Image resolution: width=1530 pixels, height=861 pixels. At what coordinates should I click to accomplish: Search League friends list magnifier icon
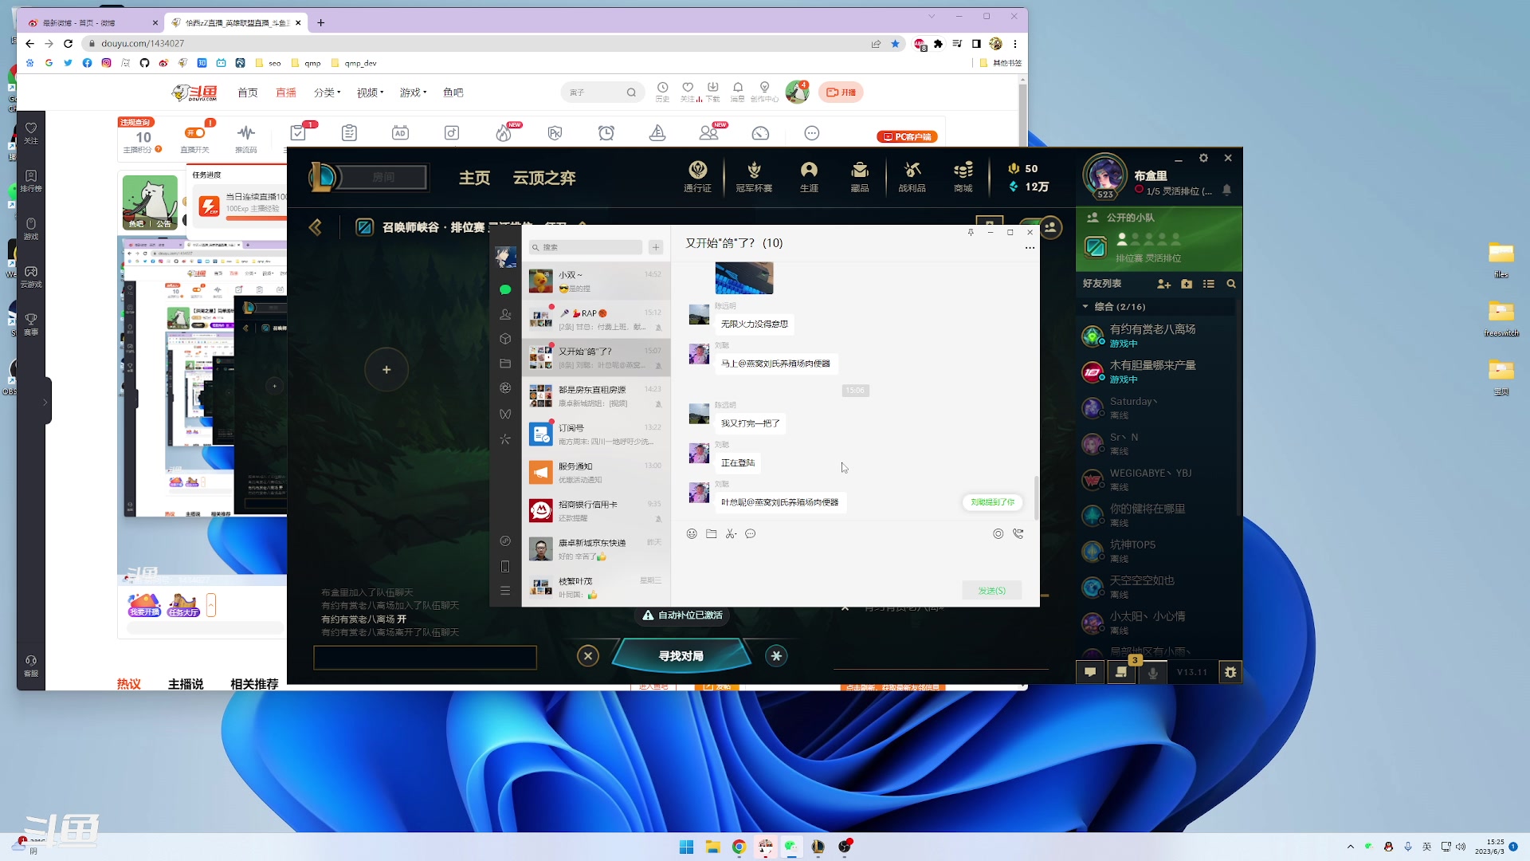(1231, 284)
